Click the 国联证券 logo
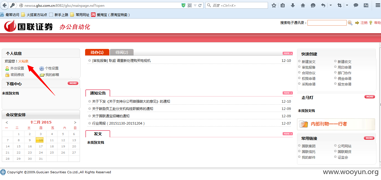The image size is (381, 180). click(x=28, y=26)
